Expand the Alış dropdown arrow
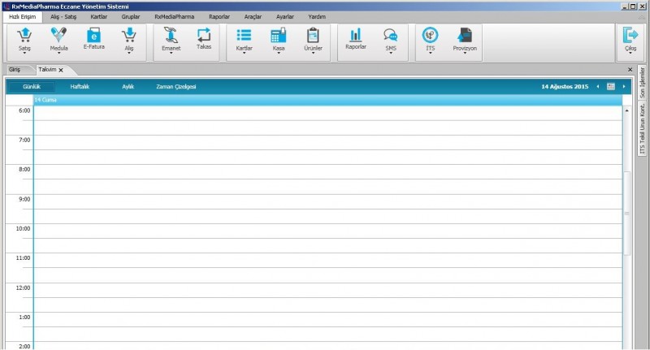The width and height of the screenshot is (650, 350). point(128,54)
